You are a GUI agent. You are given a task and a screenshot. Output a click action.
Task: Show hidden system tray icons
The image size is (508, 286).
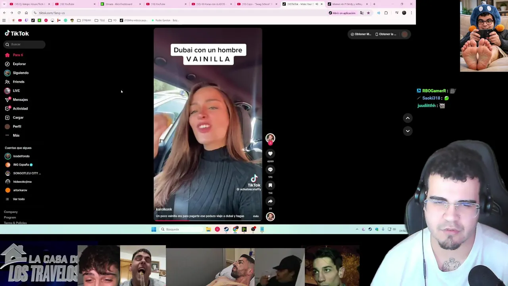pos(357,229)
